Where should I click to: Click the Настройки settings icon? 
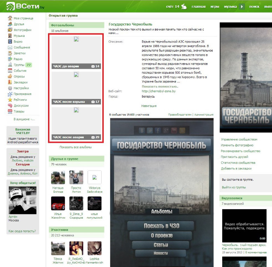10,88
